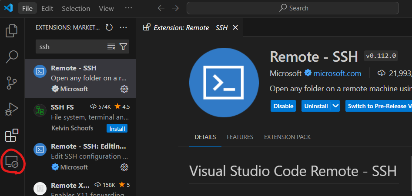Switch to the EXTENSION PACK tab
412x196 pixels.
point(287,137)
